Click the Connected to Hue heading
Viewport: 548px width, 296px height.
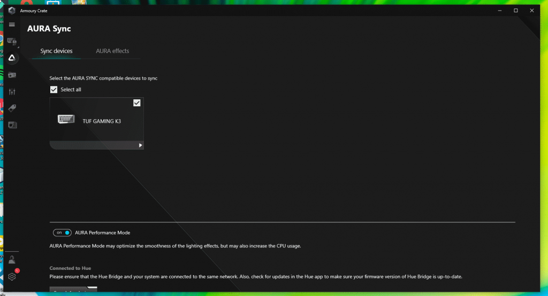(x=70, y=268)
